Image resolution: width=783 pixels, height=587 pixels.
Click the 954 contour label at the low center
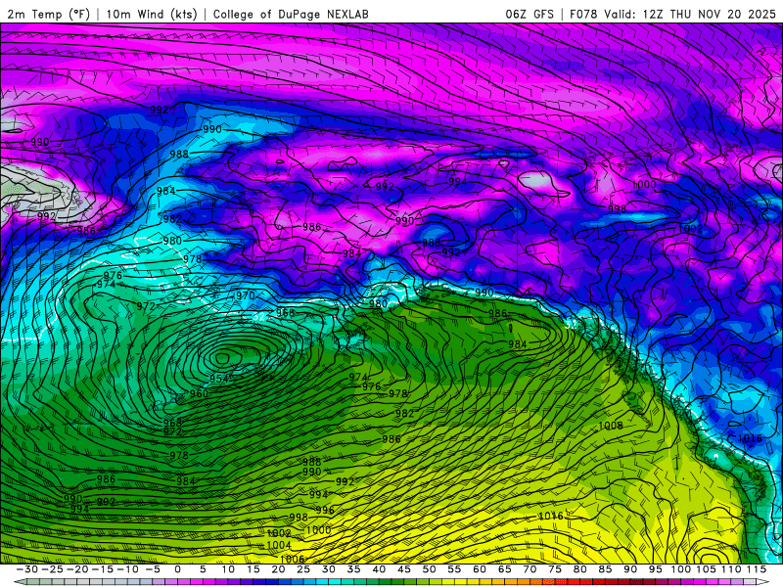(219, 379)
